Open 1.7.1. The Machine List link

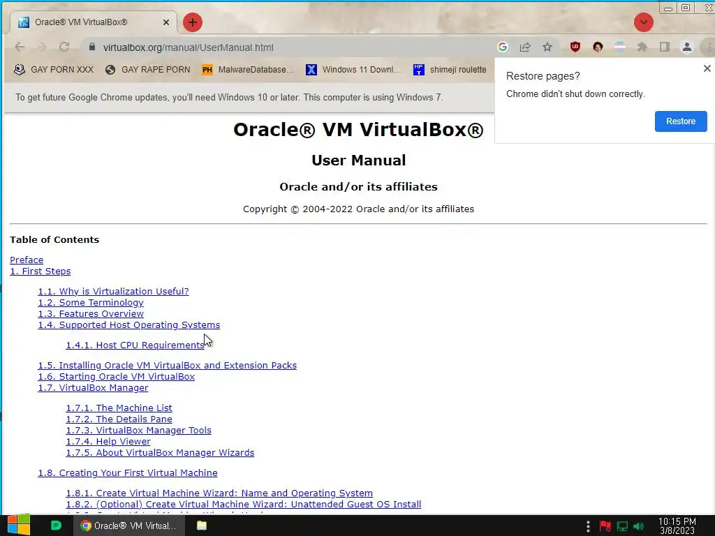tap(119, 408)
